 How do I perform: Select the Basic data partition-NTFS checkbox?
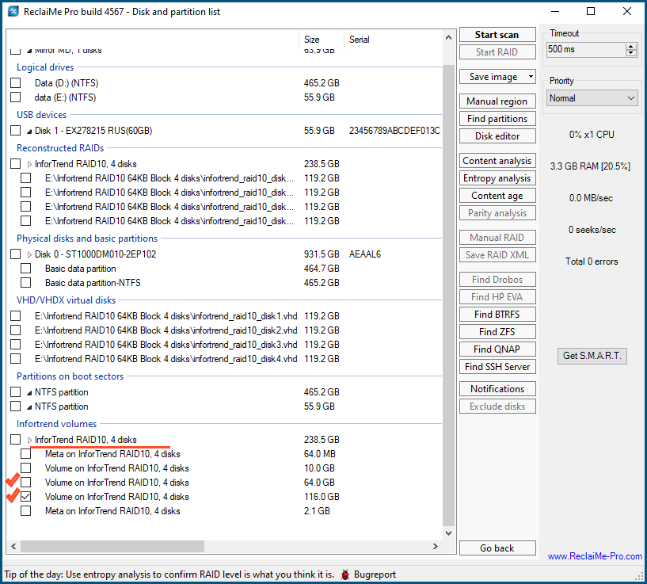25,283
